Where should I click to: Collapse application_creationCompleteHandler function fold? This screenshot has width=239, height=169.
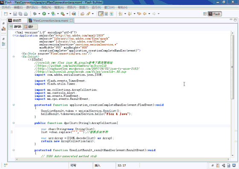[14, 105]
